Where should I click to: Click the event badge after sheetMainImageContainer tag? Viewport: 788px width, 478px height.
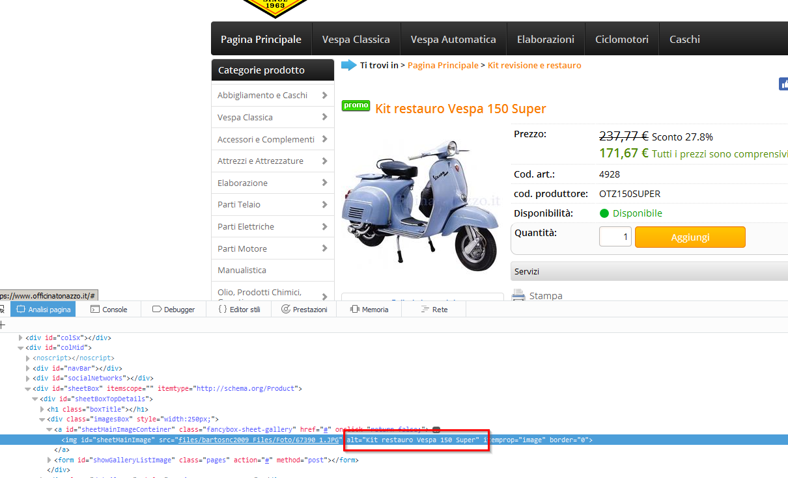436,430
